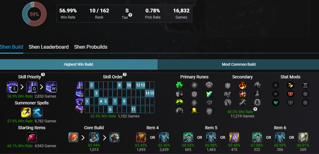Click the green crystal primary rune icon
Viewport: 319px width, 154px height.
179,85
